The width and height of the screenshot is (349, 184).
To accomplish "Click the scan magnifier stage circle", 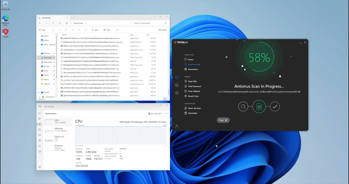I will click(243, 107).
